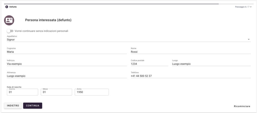This screenshot has width=257, height=113.
Task: Toggle 'Vorrei continuare senza indicazioni personali' switch
Action: coord(10,31)
